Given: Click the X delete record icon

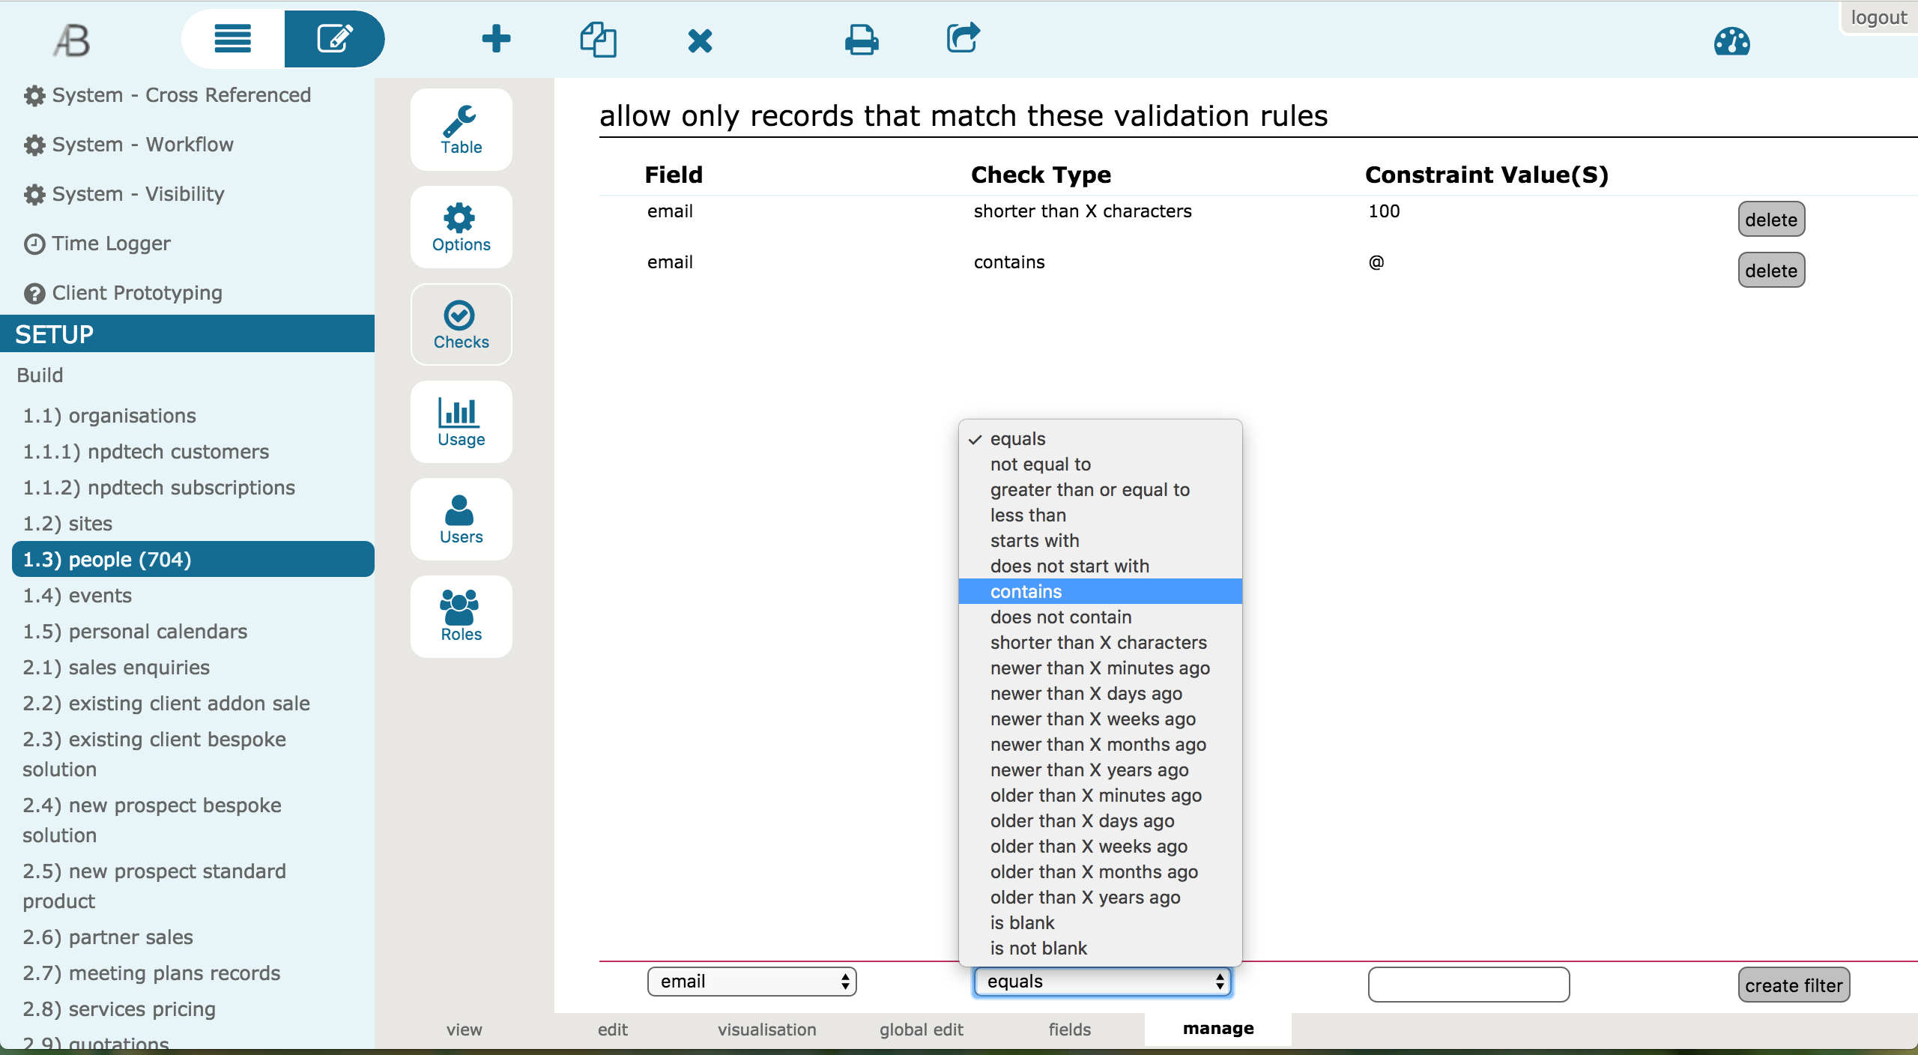Looking at the screenshot, I should click(x=700, y=40).
